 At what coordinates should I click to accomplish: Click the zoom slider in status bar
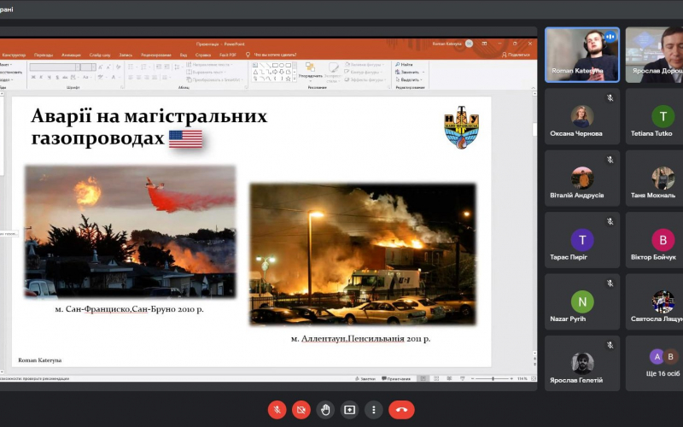(493, 378)
